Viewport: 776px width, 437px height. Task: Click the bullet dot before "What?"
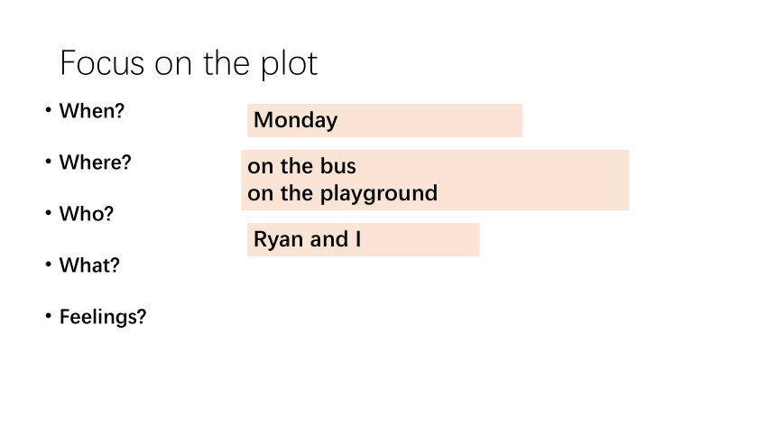click(x=48, y=264)
